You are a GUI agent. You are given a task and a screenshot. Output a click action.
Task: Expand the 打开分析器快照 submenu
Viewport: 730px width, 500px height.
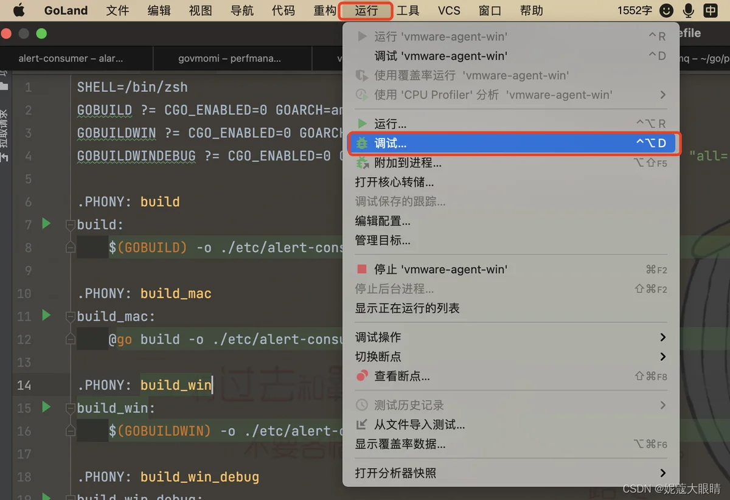[x=662, y=473]
